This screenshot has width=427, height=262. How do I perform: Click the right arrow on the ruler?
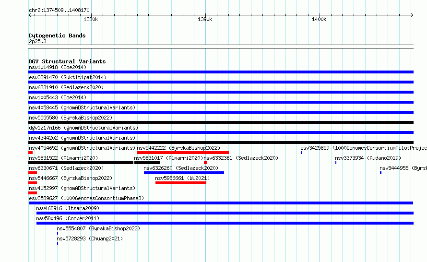(x=412, y=15)
